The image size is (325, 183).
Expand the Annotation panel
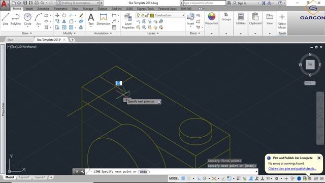[x=103, y=33]
